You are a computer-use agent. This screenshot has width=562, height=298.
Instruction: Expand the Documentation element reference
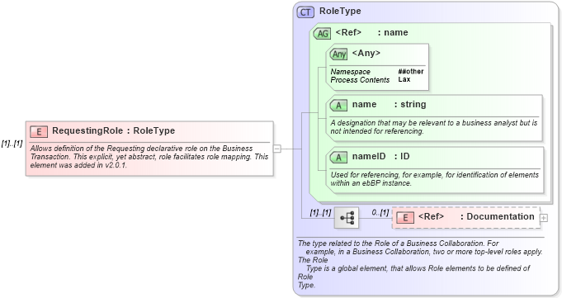(544, 218)
